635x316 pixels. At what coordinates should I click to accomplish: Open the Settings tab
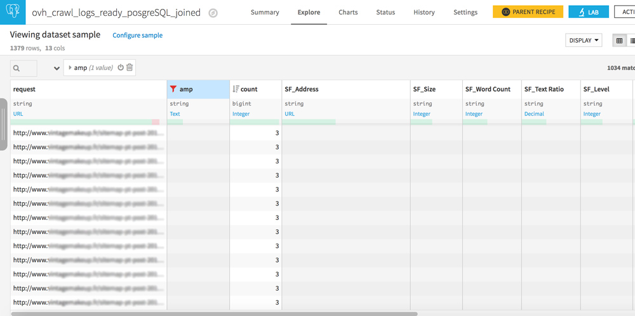point(465,12)
